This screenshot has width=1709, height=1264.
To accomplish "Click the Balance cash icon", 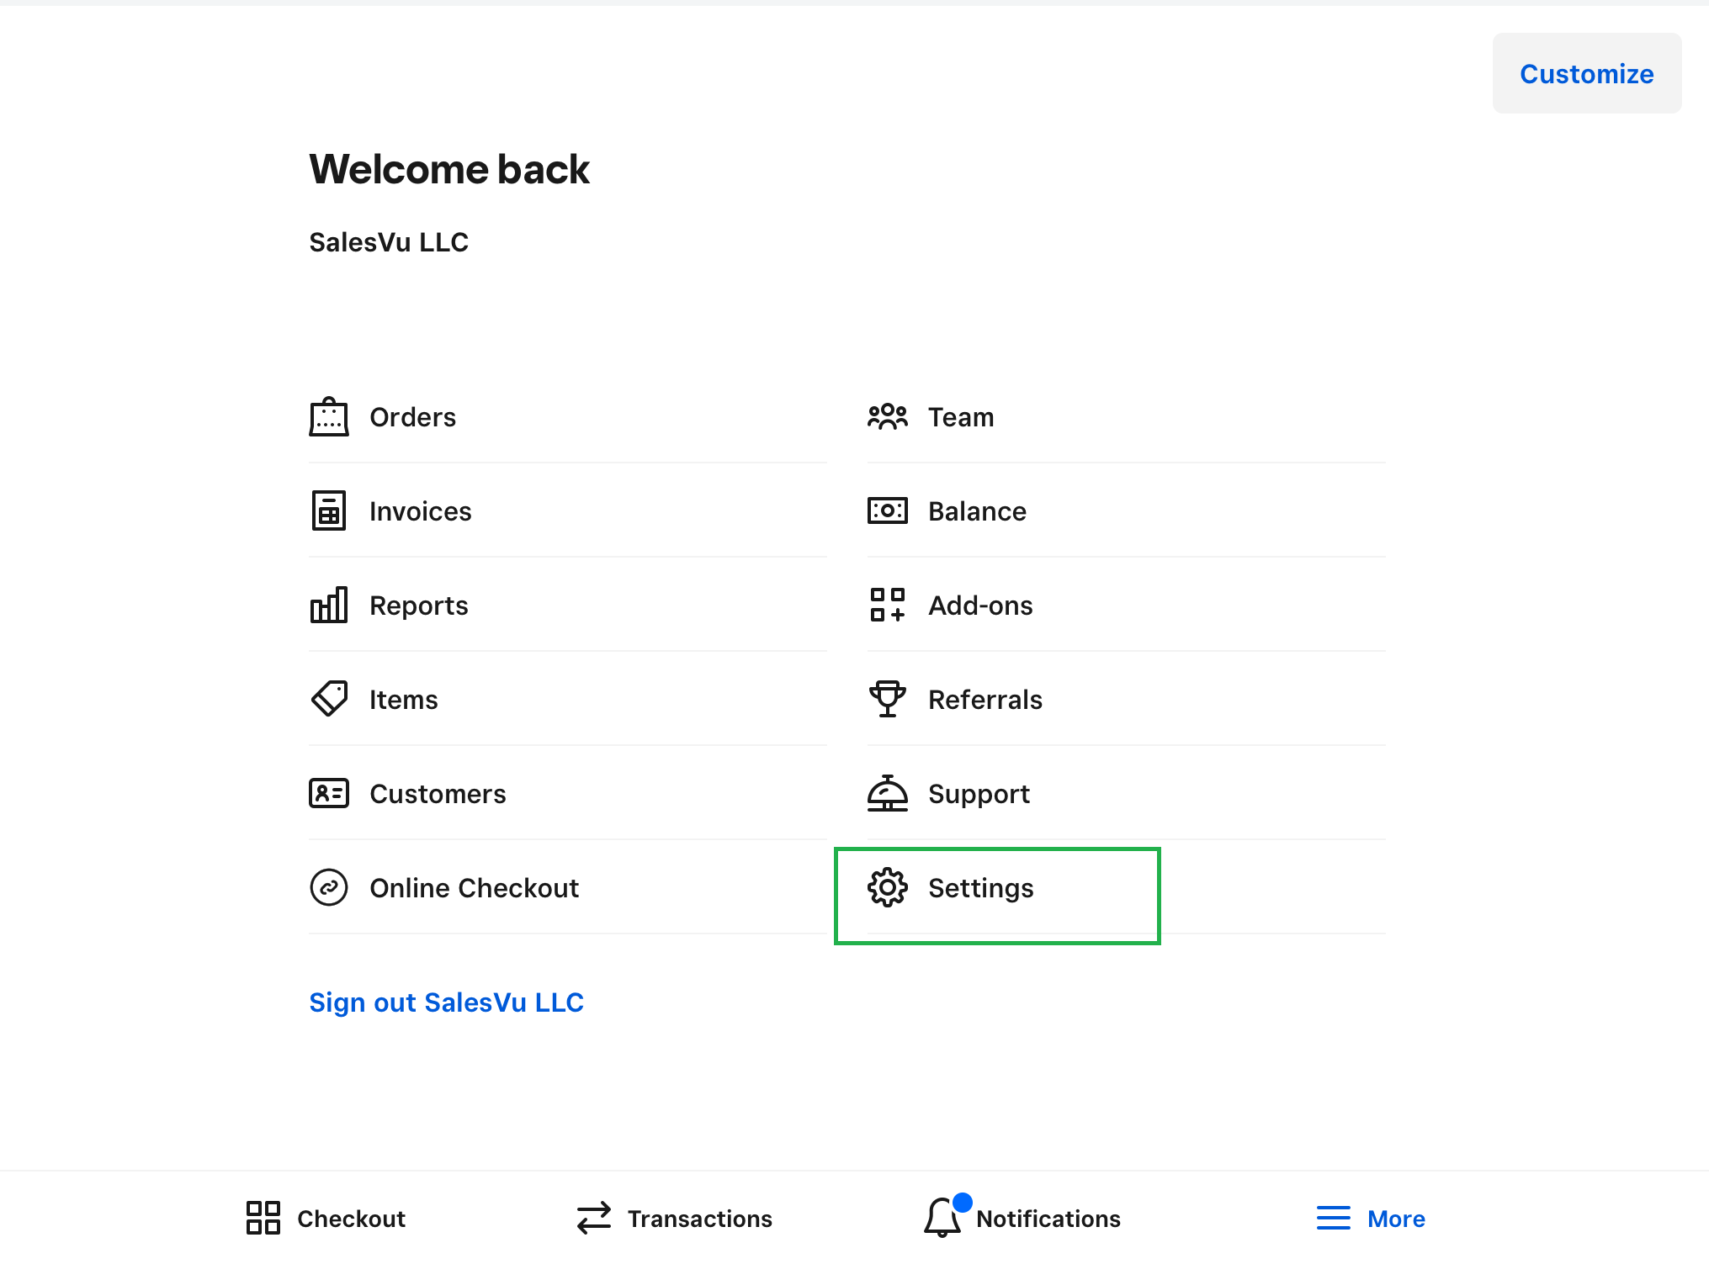I will [887, 510].
